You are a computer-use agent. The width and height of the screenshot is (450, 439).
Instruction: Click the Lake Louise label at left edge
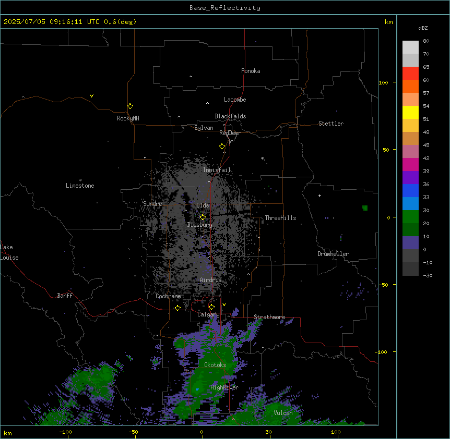[x=9, y=252]
